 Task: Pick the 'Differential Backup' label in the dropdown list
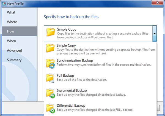pos(71,106)
